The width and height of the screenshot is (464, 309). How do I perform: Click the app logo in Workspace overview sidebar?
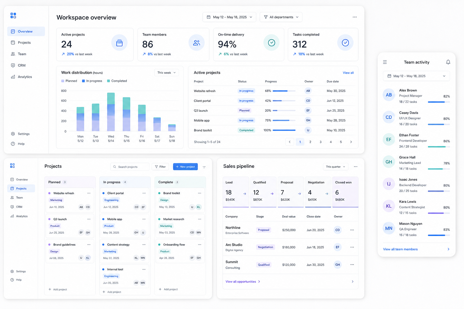[13, 16]
